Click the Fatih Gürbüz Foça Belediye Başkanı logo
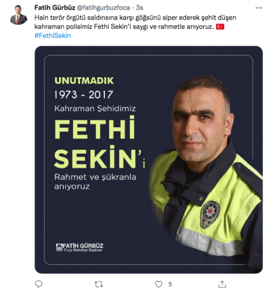The width and height of the screenshot is (268, 288). pos(80,248)
